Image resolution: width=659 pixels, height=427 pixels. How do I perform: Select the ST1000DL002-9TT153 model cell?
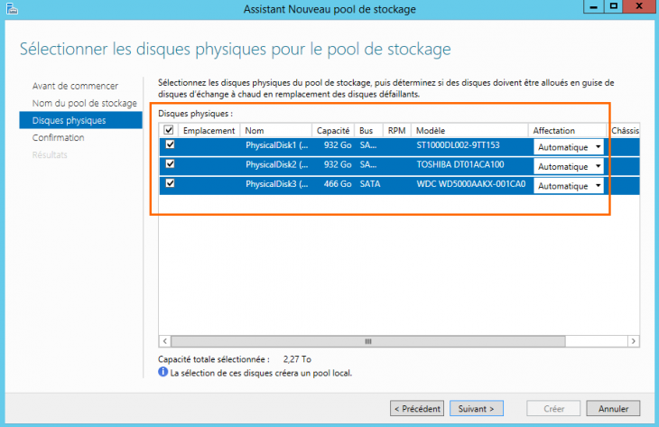coord(458,145)
